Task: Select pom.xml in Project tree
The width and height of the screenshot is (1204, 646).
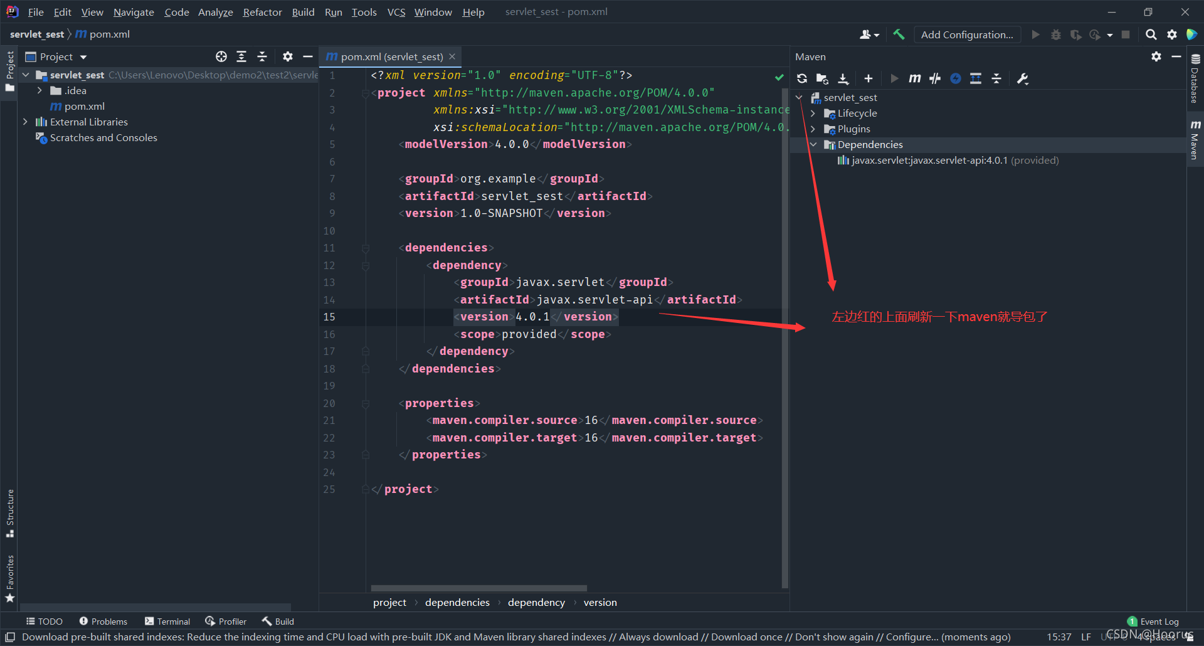Action: coord(78,106)
